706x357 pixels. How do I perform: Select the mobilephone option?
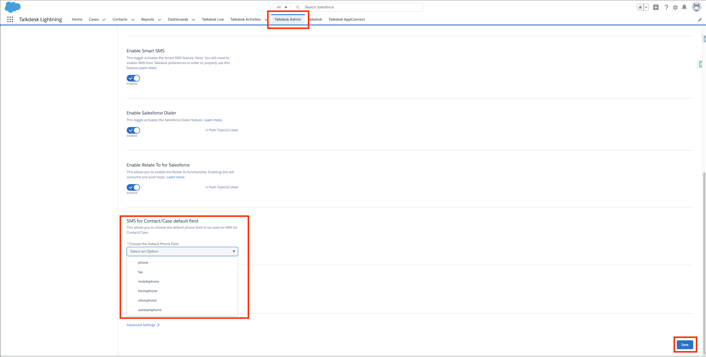(x=182, y=281)
